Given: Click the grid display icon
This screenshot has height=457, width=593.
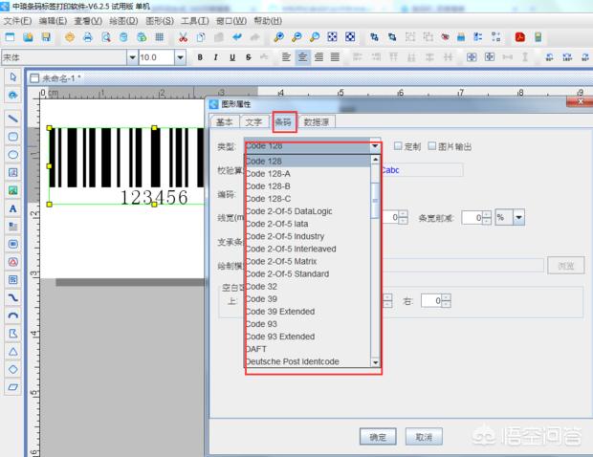Looking at the screenshot, I should (159, 37).
